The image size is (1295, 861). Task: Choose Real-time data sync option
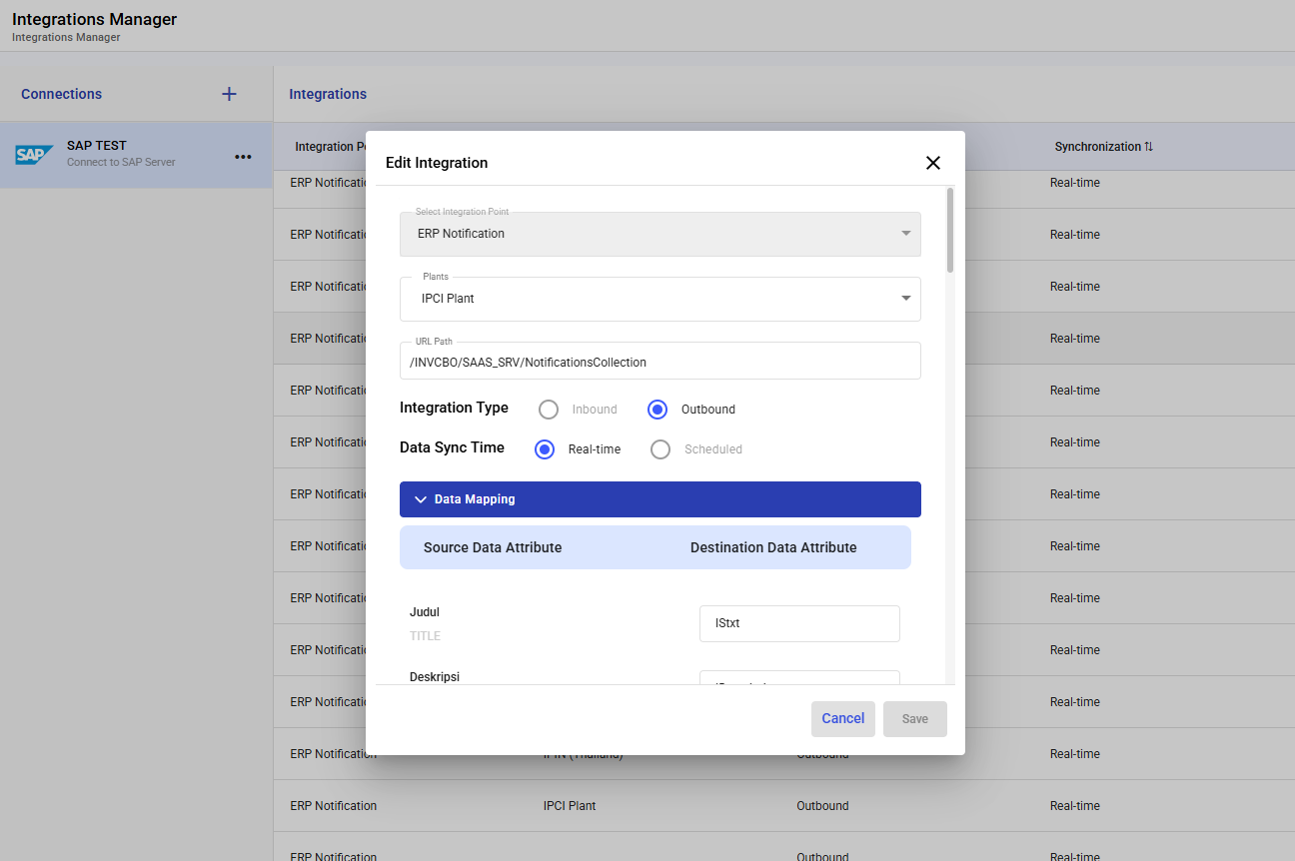pos(545,449)
